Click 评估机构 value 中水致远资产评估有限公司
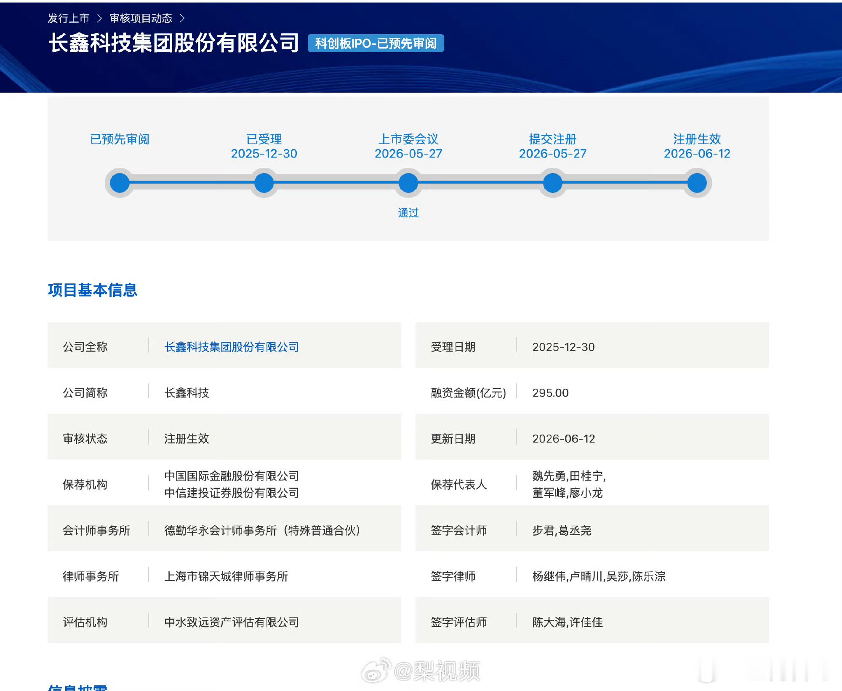842x691 pixels. 232,622
